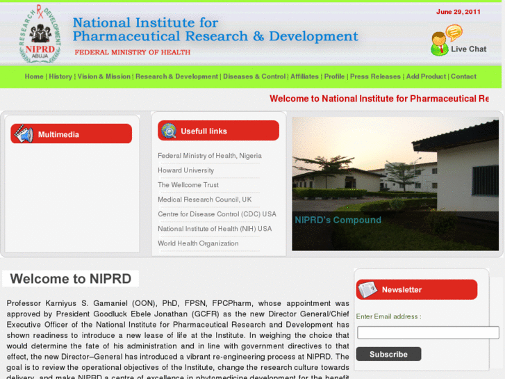Viewport: 505px width, 379px height.
Task: Select Add Product menu item
Action: click(426, 76)
